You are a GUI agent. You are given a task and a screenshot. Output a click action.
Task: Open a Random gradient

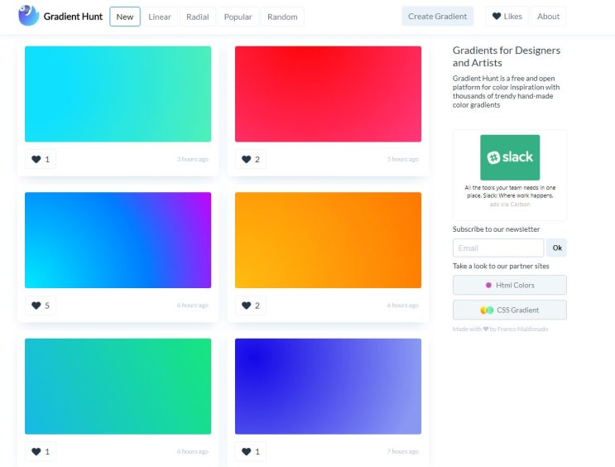(x=282, y=17)
